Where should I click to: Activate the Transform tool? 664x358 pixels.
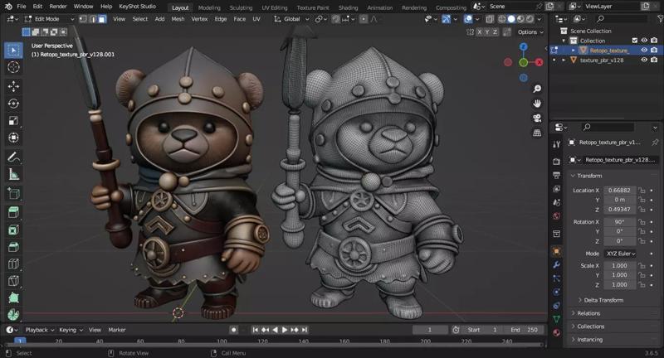13,138
